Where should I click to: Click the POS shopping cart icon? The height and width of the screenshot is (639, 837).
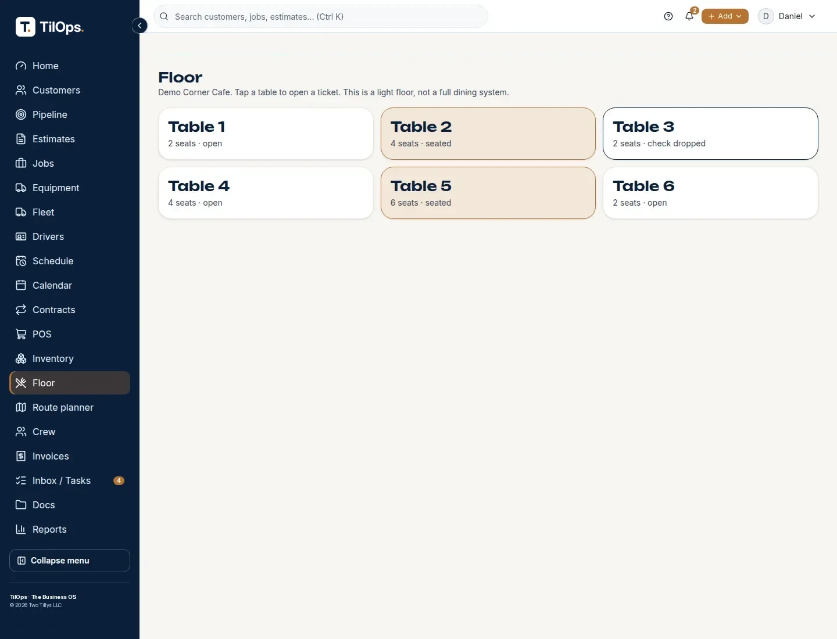[21, 334]
